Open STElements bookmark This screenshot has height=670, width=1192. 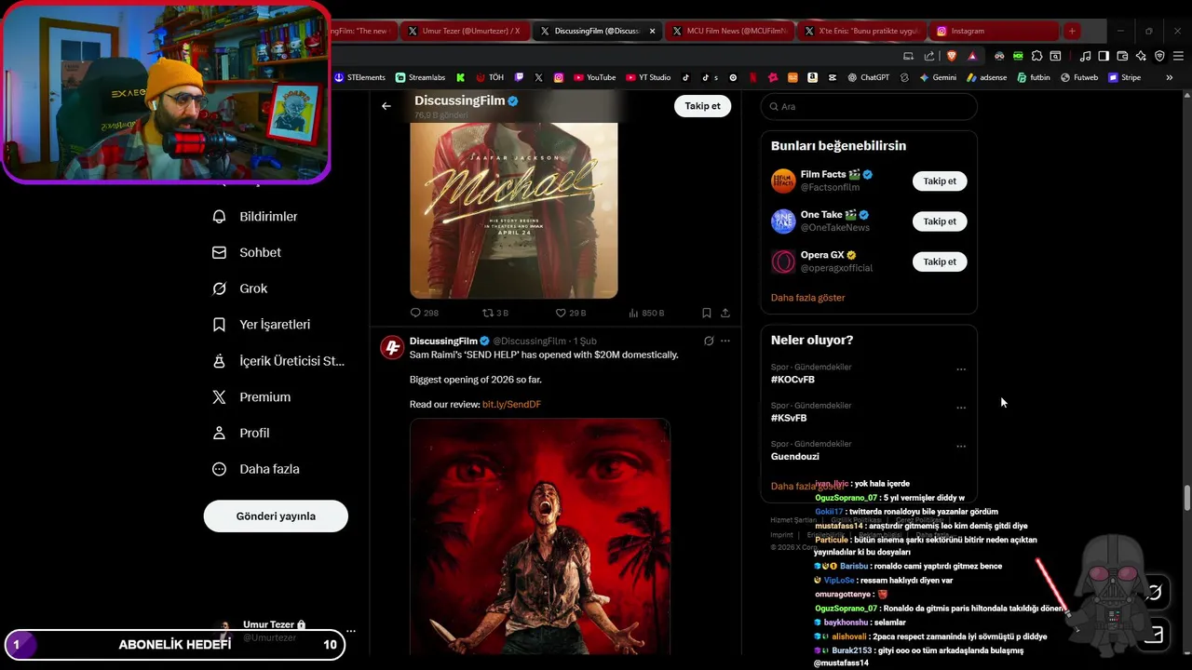coord(359,77)
